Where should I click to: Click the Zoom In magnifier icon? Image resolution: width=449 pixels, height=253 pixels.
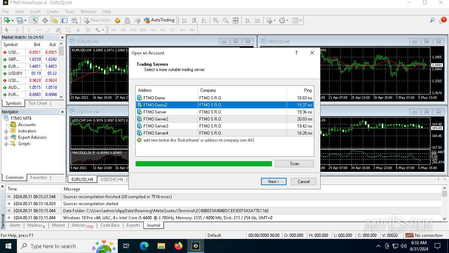[216, 20]
